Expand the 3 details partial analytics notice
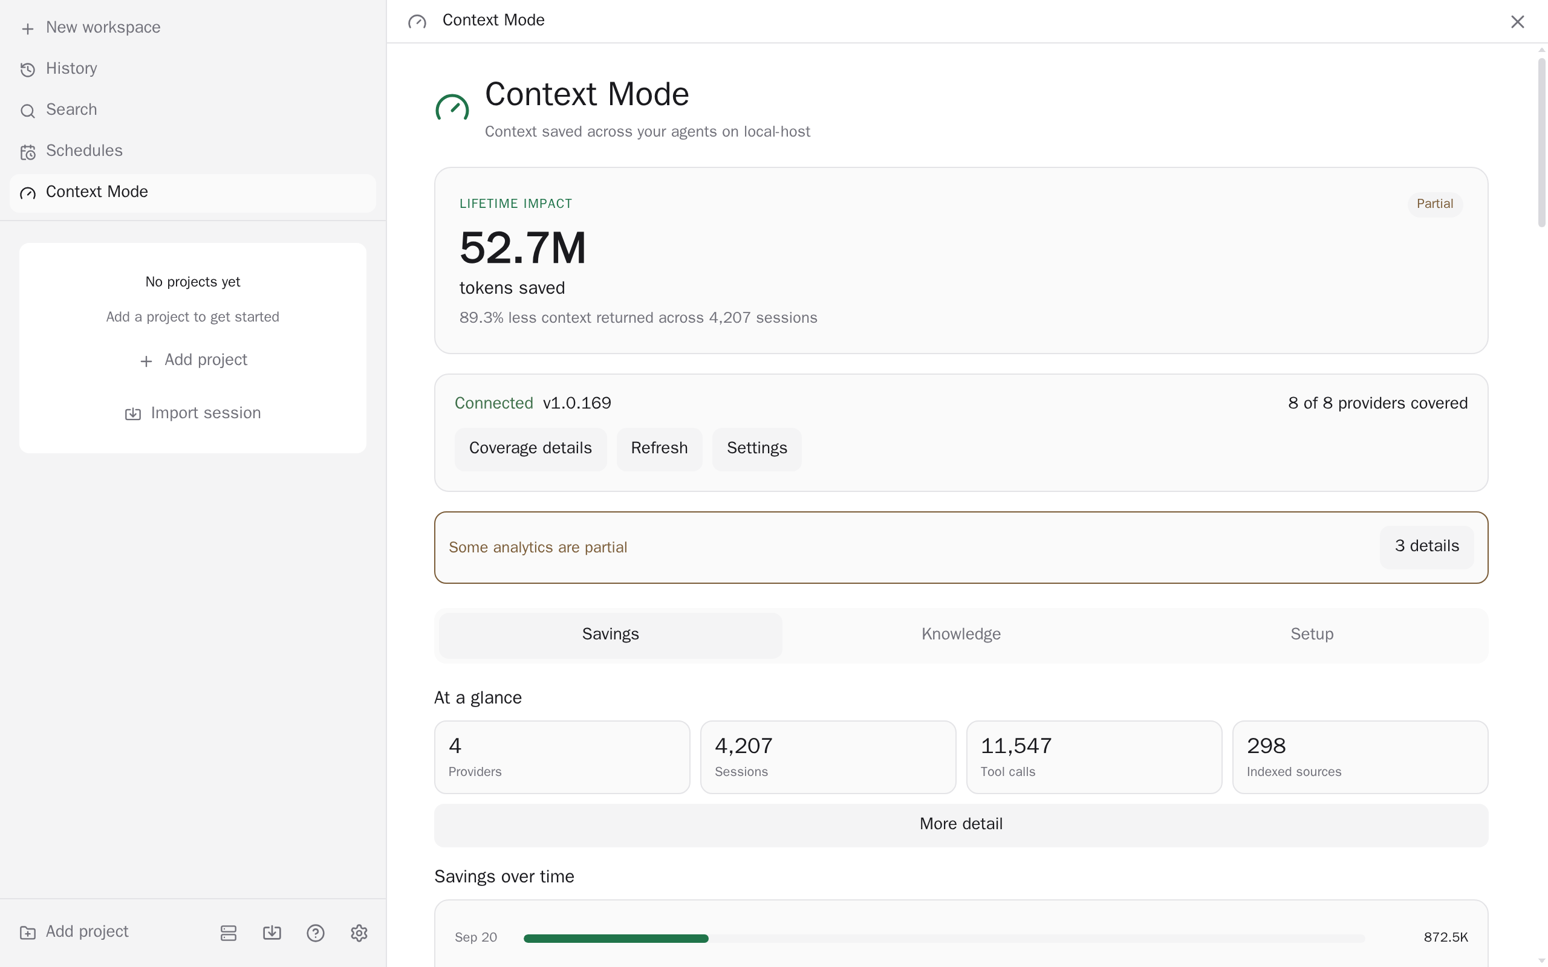 click(1426, 546)
